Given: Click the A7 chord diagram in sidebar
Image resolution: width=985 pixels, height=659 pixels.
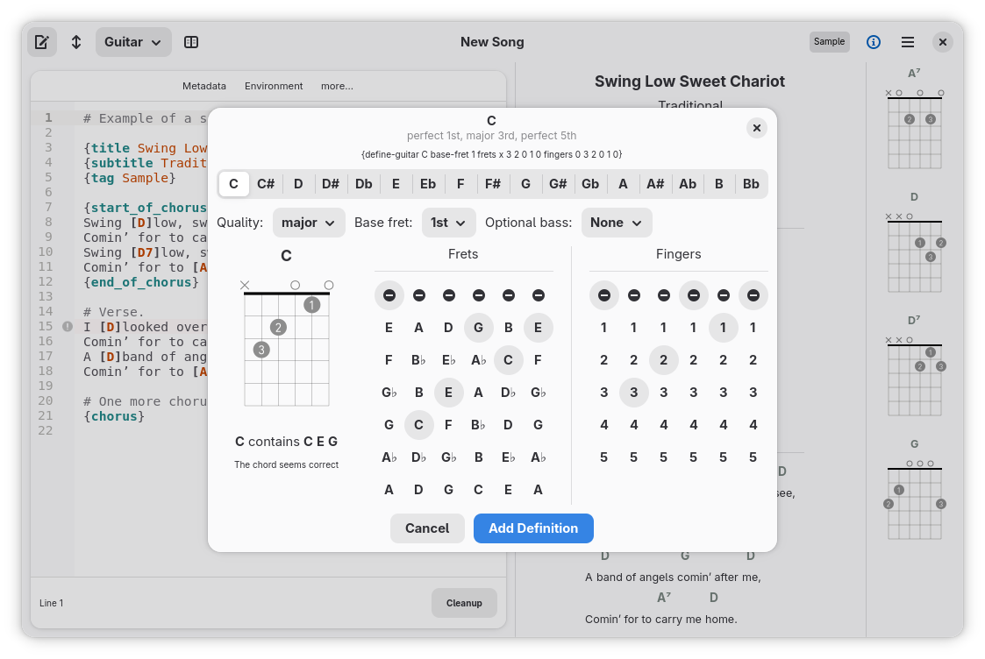Looking at the screenshot, I should pos(914,123).
